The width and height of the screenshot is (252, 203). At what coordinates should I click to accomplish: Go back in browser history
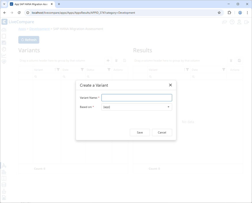tap(5, 13)
